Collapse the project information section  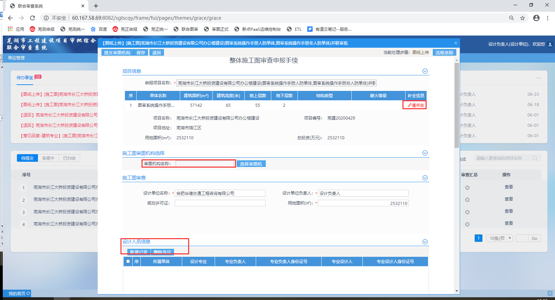click(x=425, y=71)
